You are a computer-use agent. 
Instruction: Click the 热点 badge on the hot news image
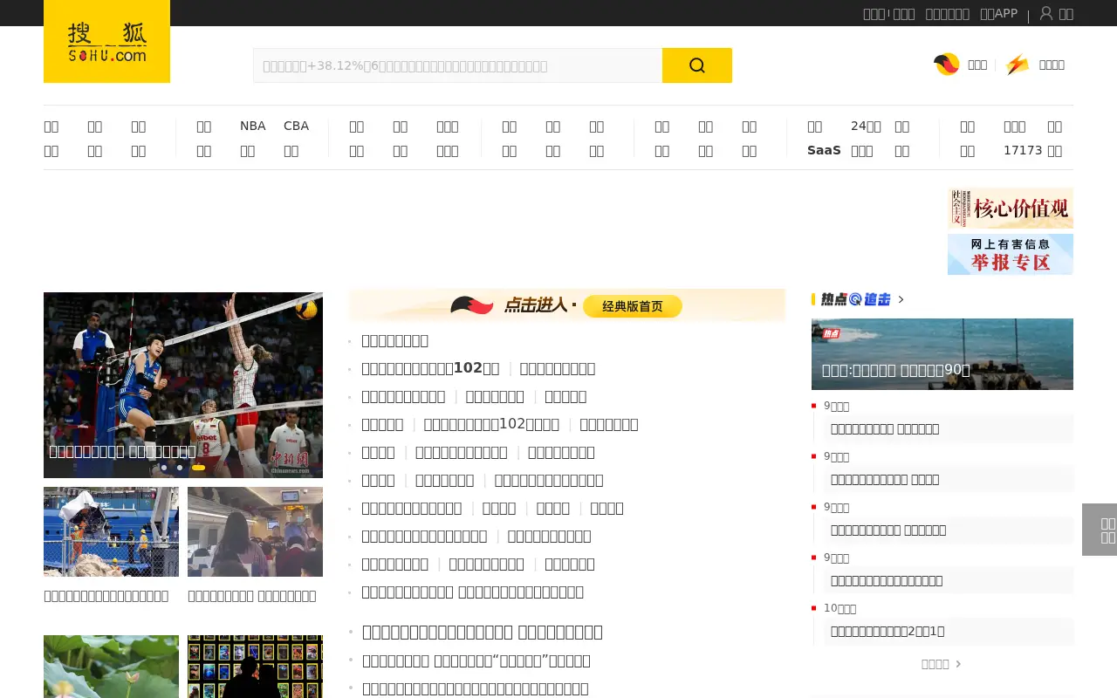830,332
